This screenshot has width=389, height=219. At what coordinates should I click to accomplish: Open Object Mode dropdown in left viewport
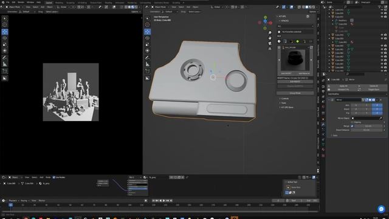tap(15, 7)
